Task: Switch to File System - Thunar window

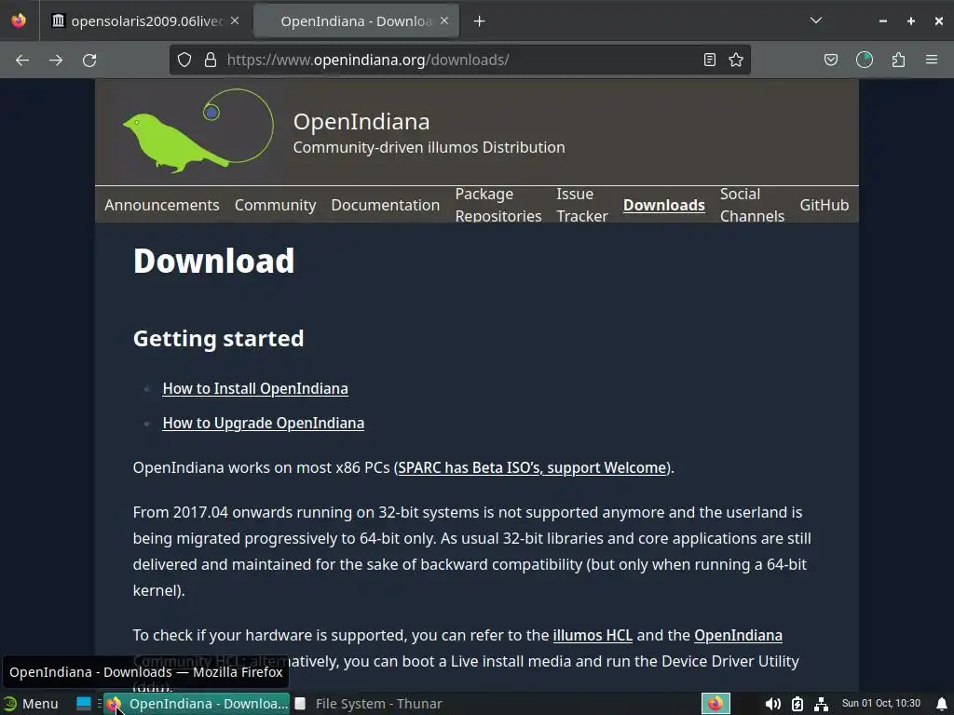Action: (x=369, y=704)
